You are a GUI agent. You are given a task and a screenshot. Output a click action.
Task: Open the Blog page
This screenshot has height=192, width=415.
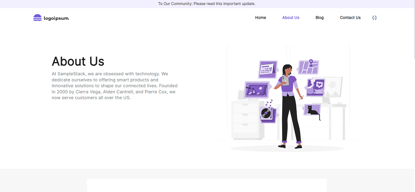click(x=320, y=18)
